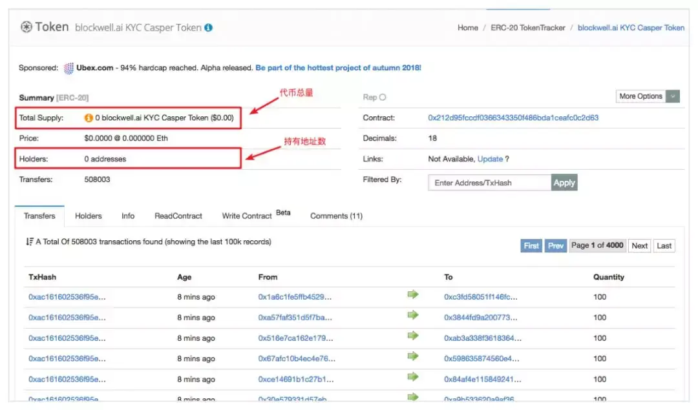Click the Prev page button
Screen dimensions: 698x410
[556, 245]
